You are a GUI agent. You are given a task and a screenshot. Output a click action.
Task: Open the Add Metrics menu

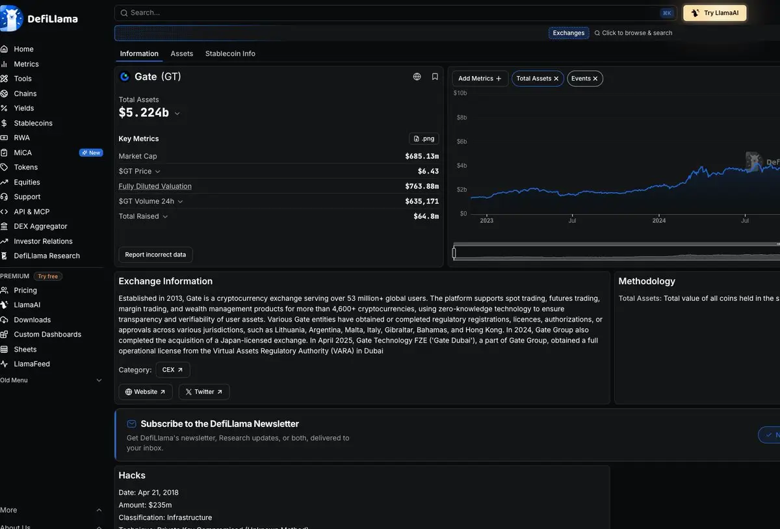(x=480, y=79)
